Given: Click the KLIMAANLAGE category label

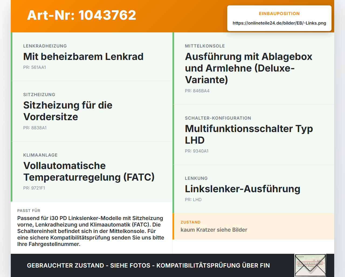Looking at the screenshot, I should [x=40, y=155].
